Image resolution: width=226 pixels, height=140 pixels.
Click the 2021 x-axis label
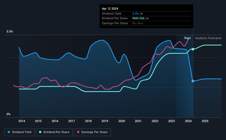point(138,121)
